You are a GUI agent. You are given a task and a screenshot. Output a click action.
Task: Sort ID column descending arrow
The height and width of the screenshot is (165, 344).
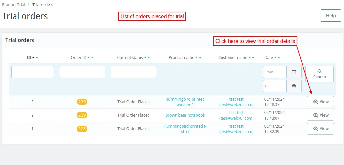tap(33, 58)
